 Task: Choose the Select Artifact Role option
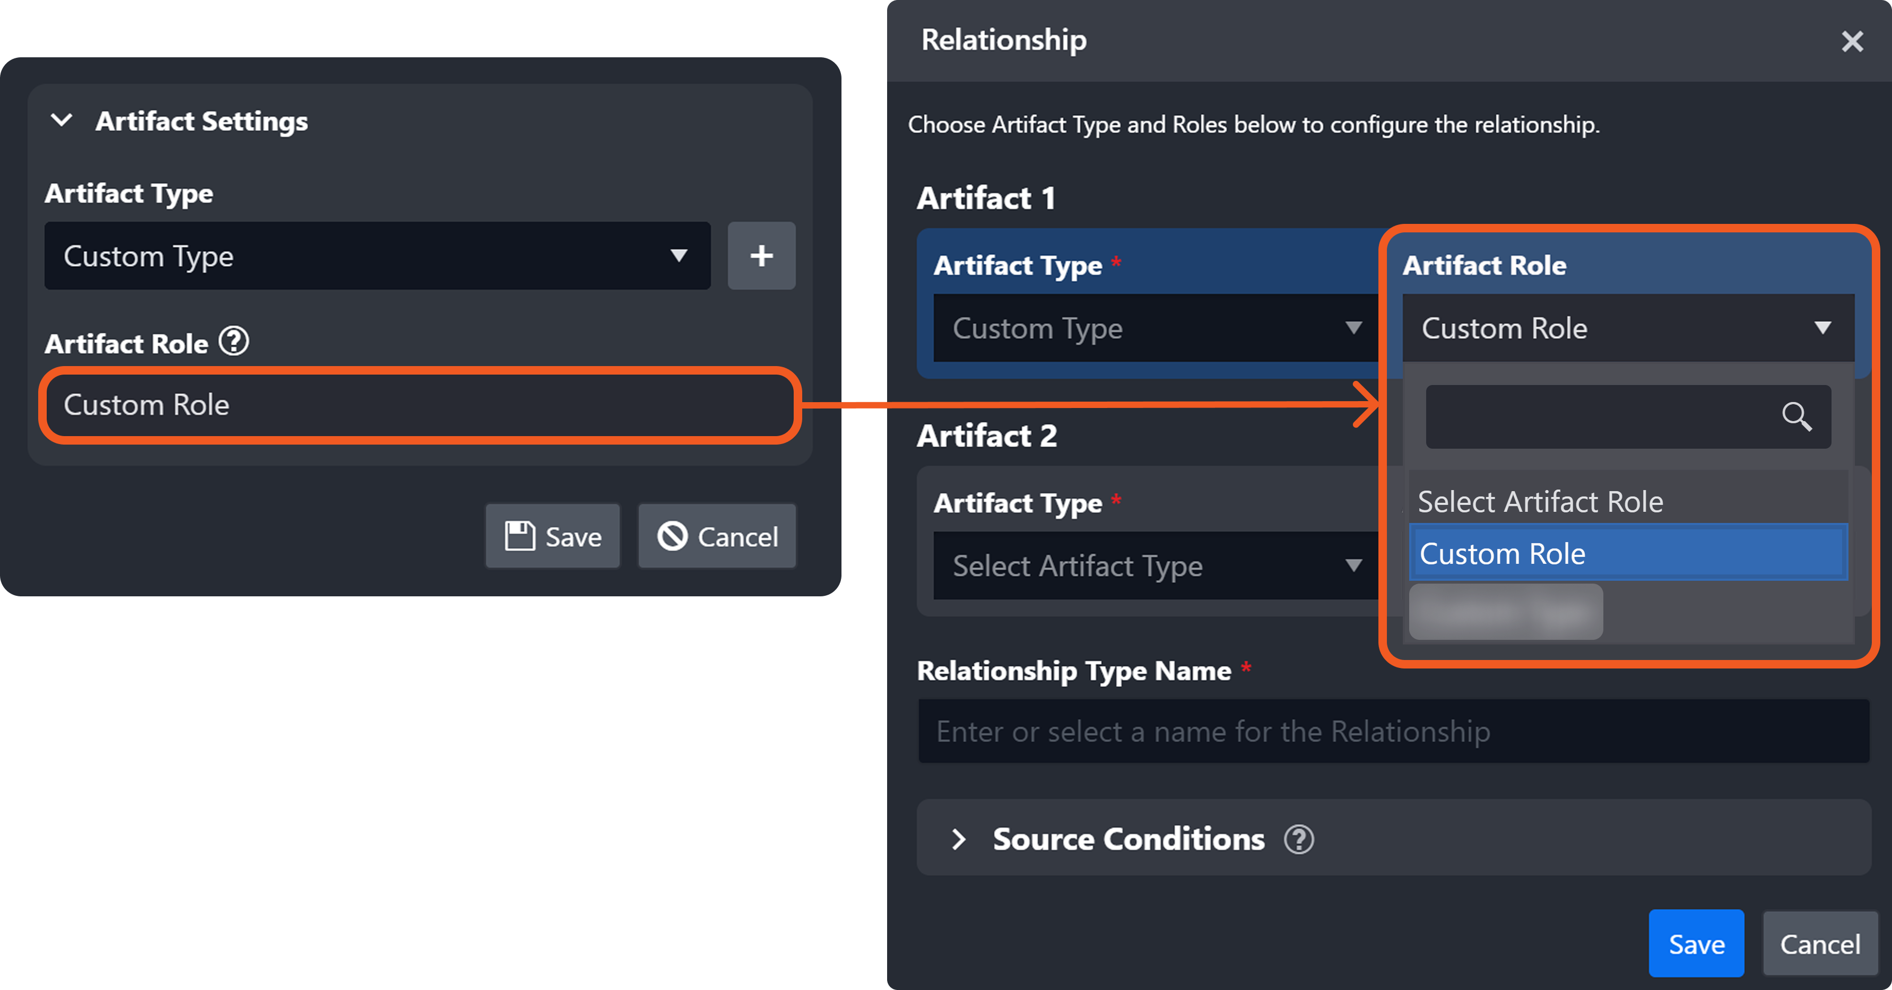point(1627,501)
